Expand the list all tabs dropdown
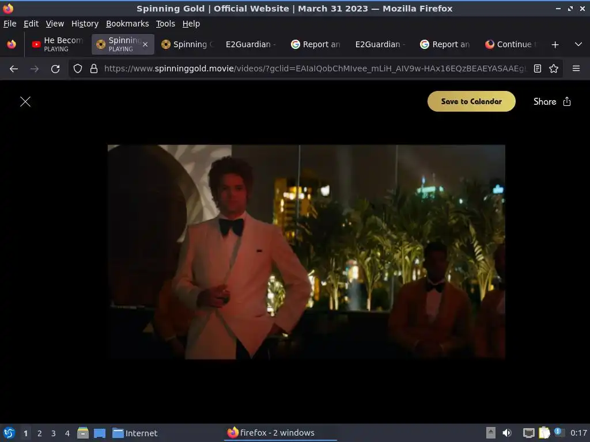This screenshot has width=590, height=442. (578, 44)
